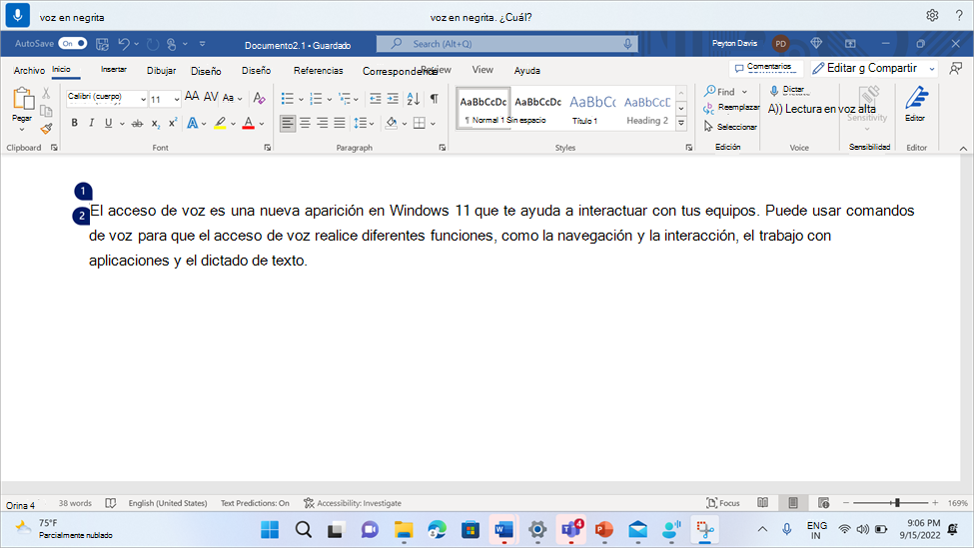
Task: Open the Archivo tab
Action: pos(29,71)
